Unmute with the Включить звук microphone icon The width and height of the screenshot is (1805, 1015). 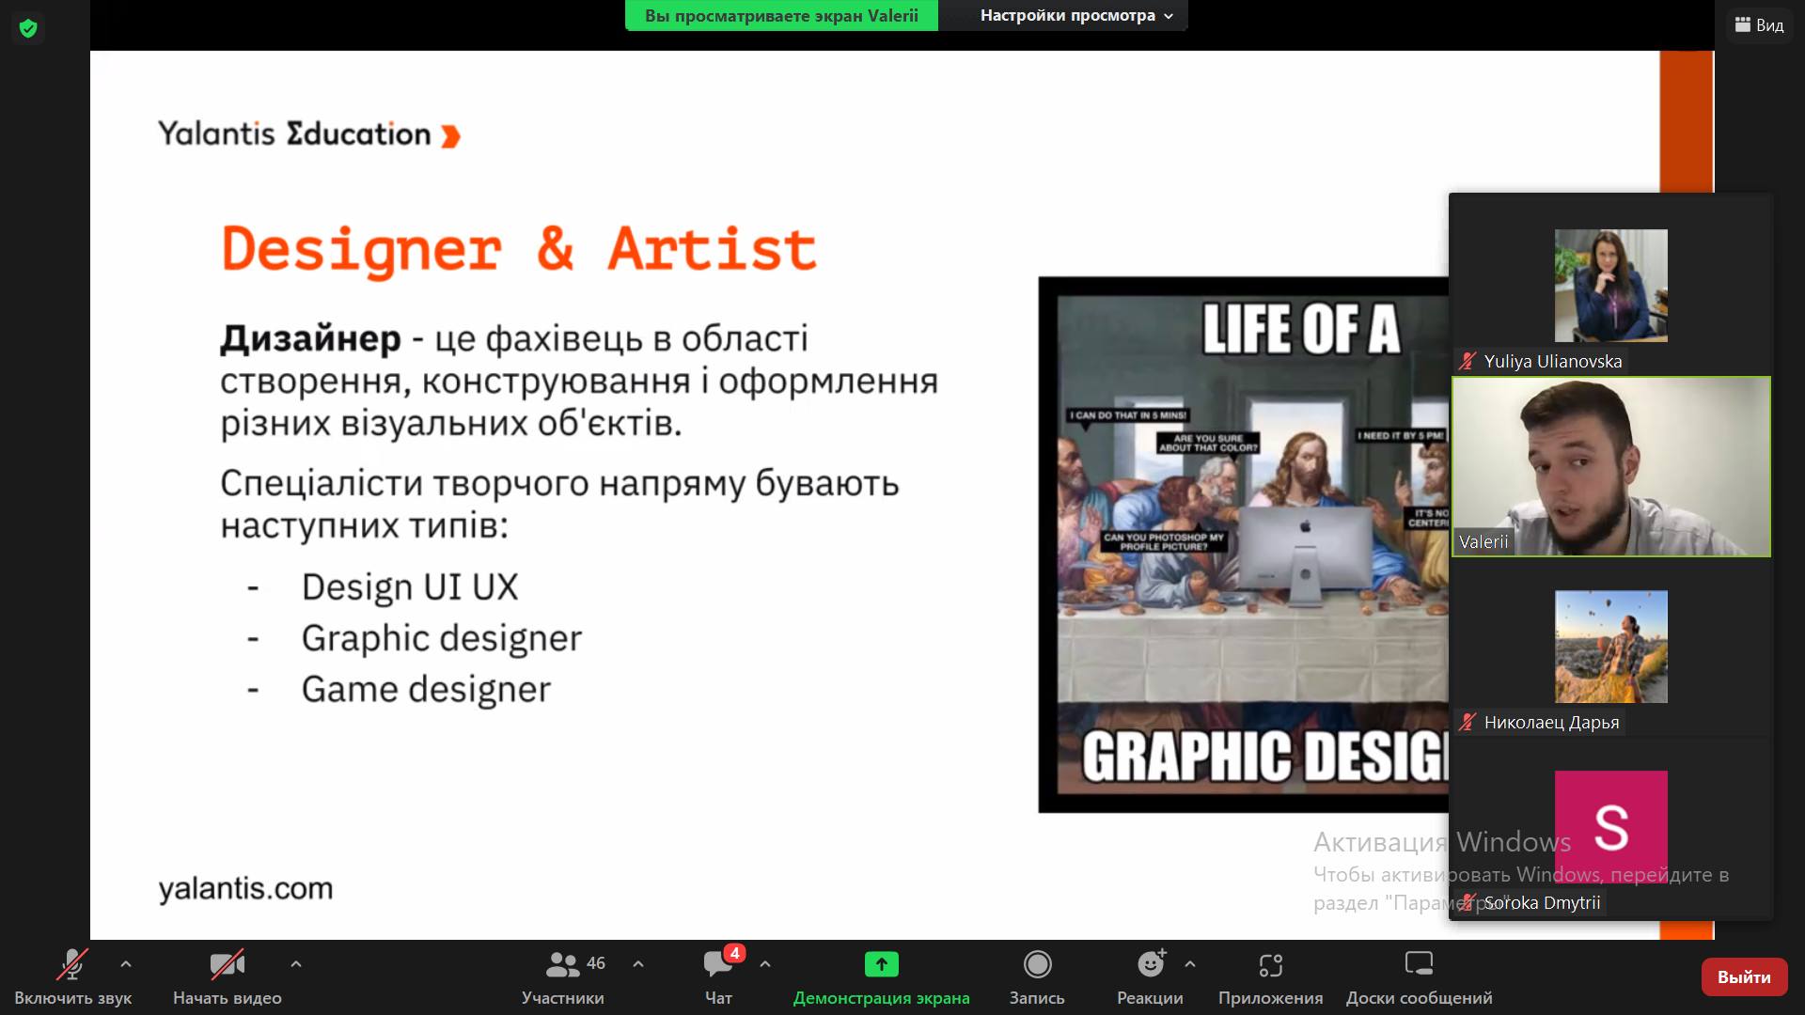[x=72, y=964]
